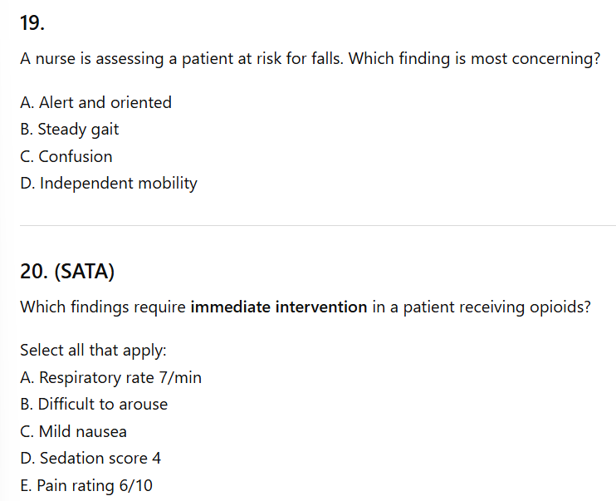Select D. Independent mobility option
Viewport: 616px width, 501px height.
(108, 183)
